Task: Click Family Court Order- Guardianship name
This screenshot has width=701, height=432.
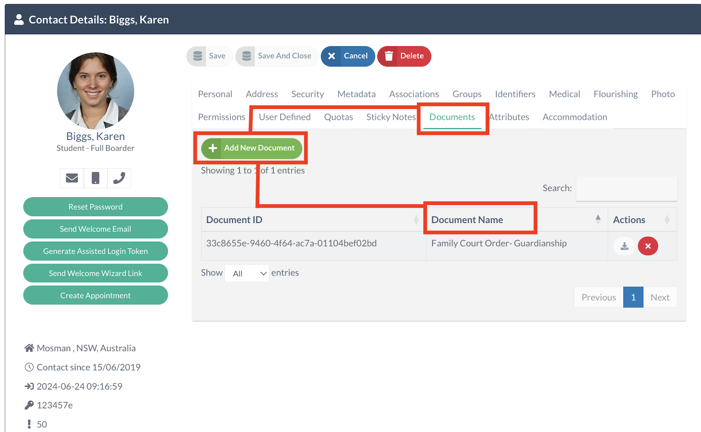Action: 499,243
